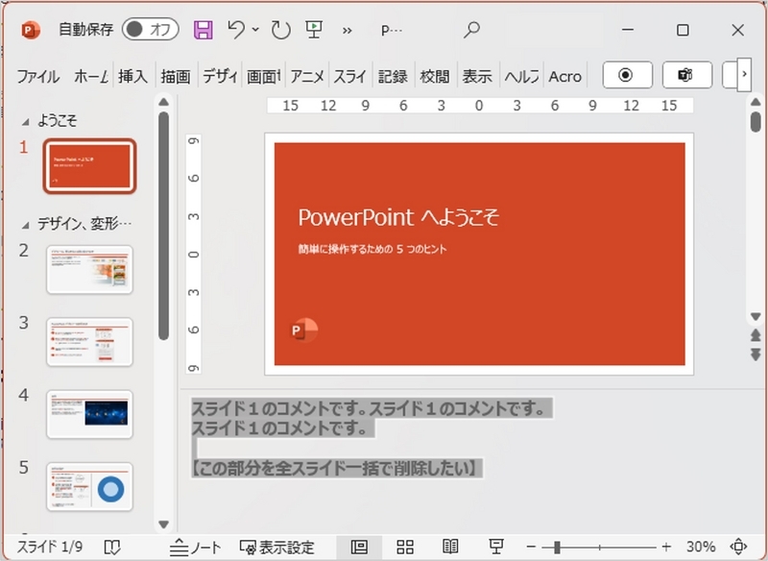Switch to the ホーム ribbon tab
This screenshot has width=768, height=561.
[91, 77]
